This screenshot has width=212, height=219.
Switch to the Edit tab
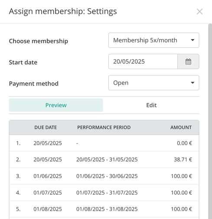151,105
